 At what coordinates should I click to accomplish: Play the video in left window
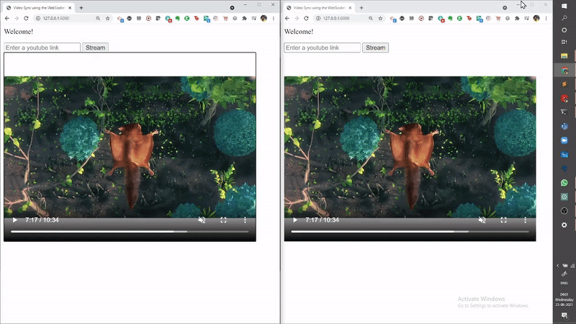click(x=14, y=220)
